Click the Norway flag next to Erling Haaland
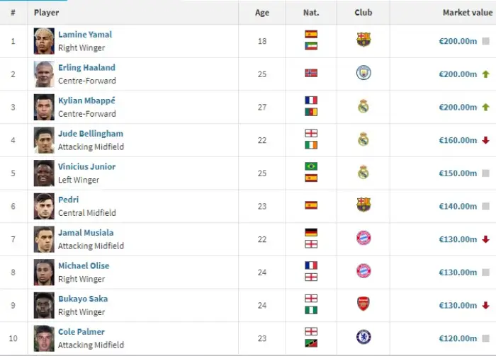This screenshot has width=496, height=356. pos(311,74)
